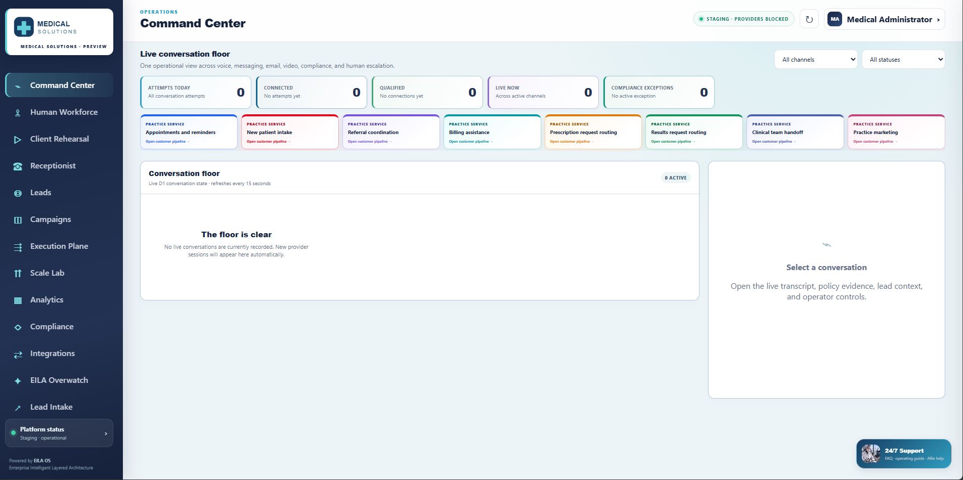This screenshot has width=963, height=480.
Task: Click the Compliance Exceptions metric card
Action: tap(659, 92)
